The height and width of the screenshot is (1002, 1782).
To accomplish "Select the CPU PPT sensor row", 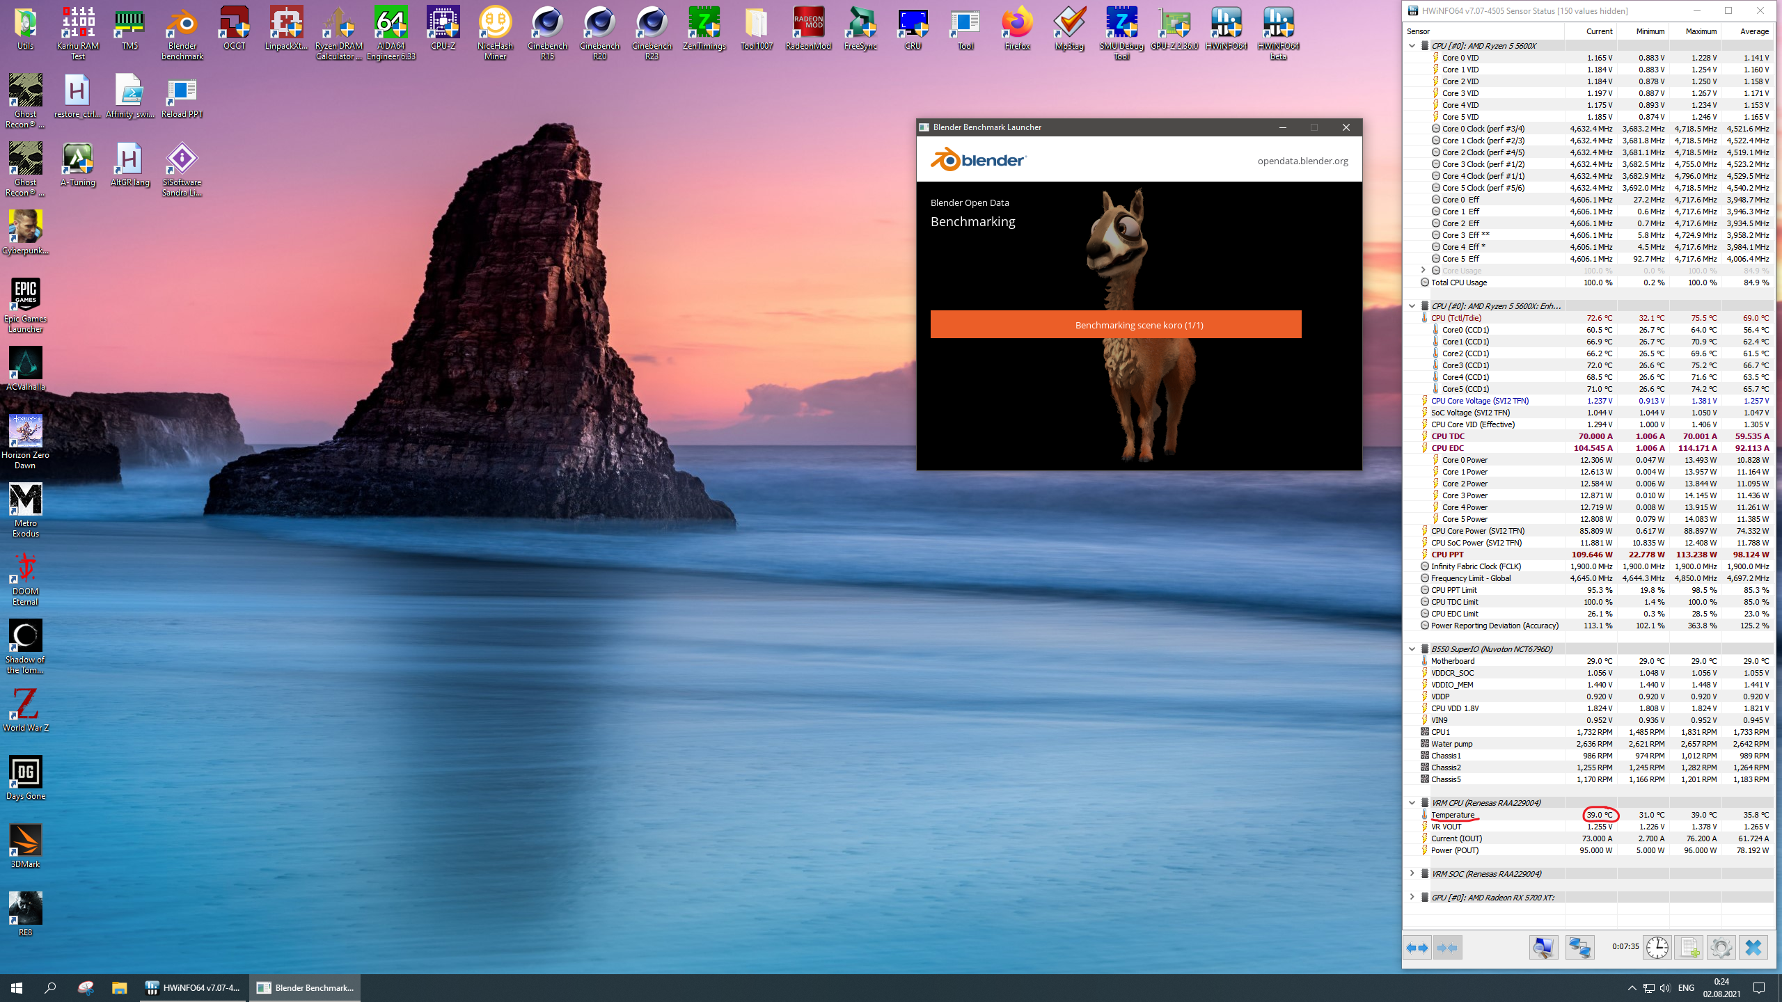I will point(1447,555).
